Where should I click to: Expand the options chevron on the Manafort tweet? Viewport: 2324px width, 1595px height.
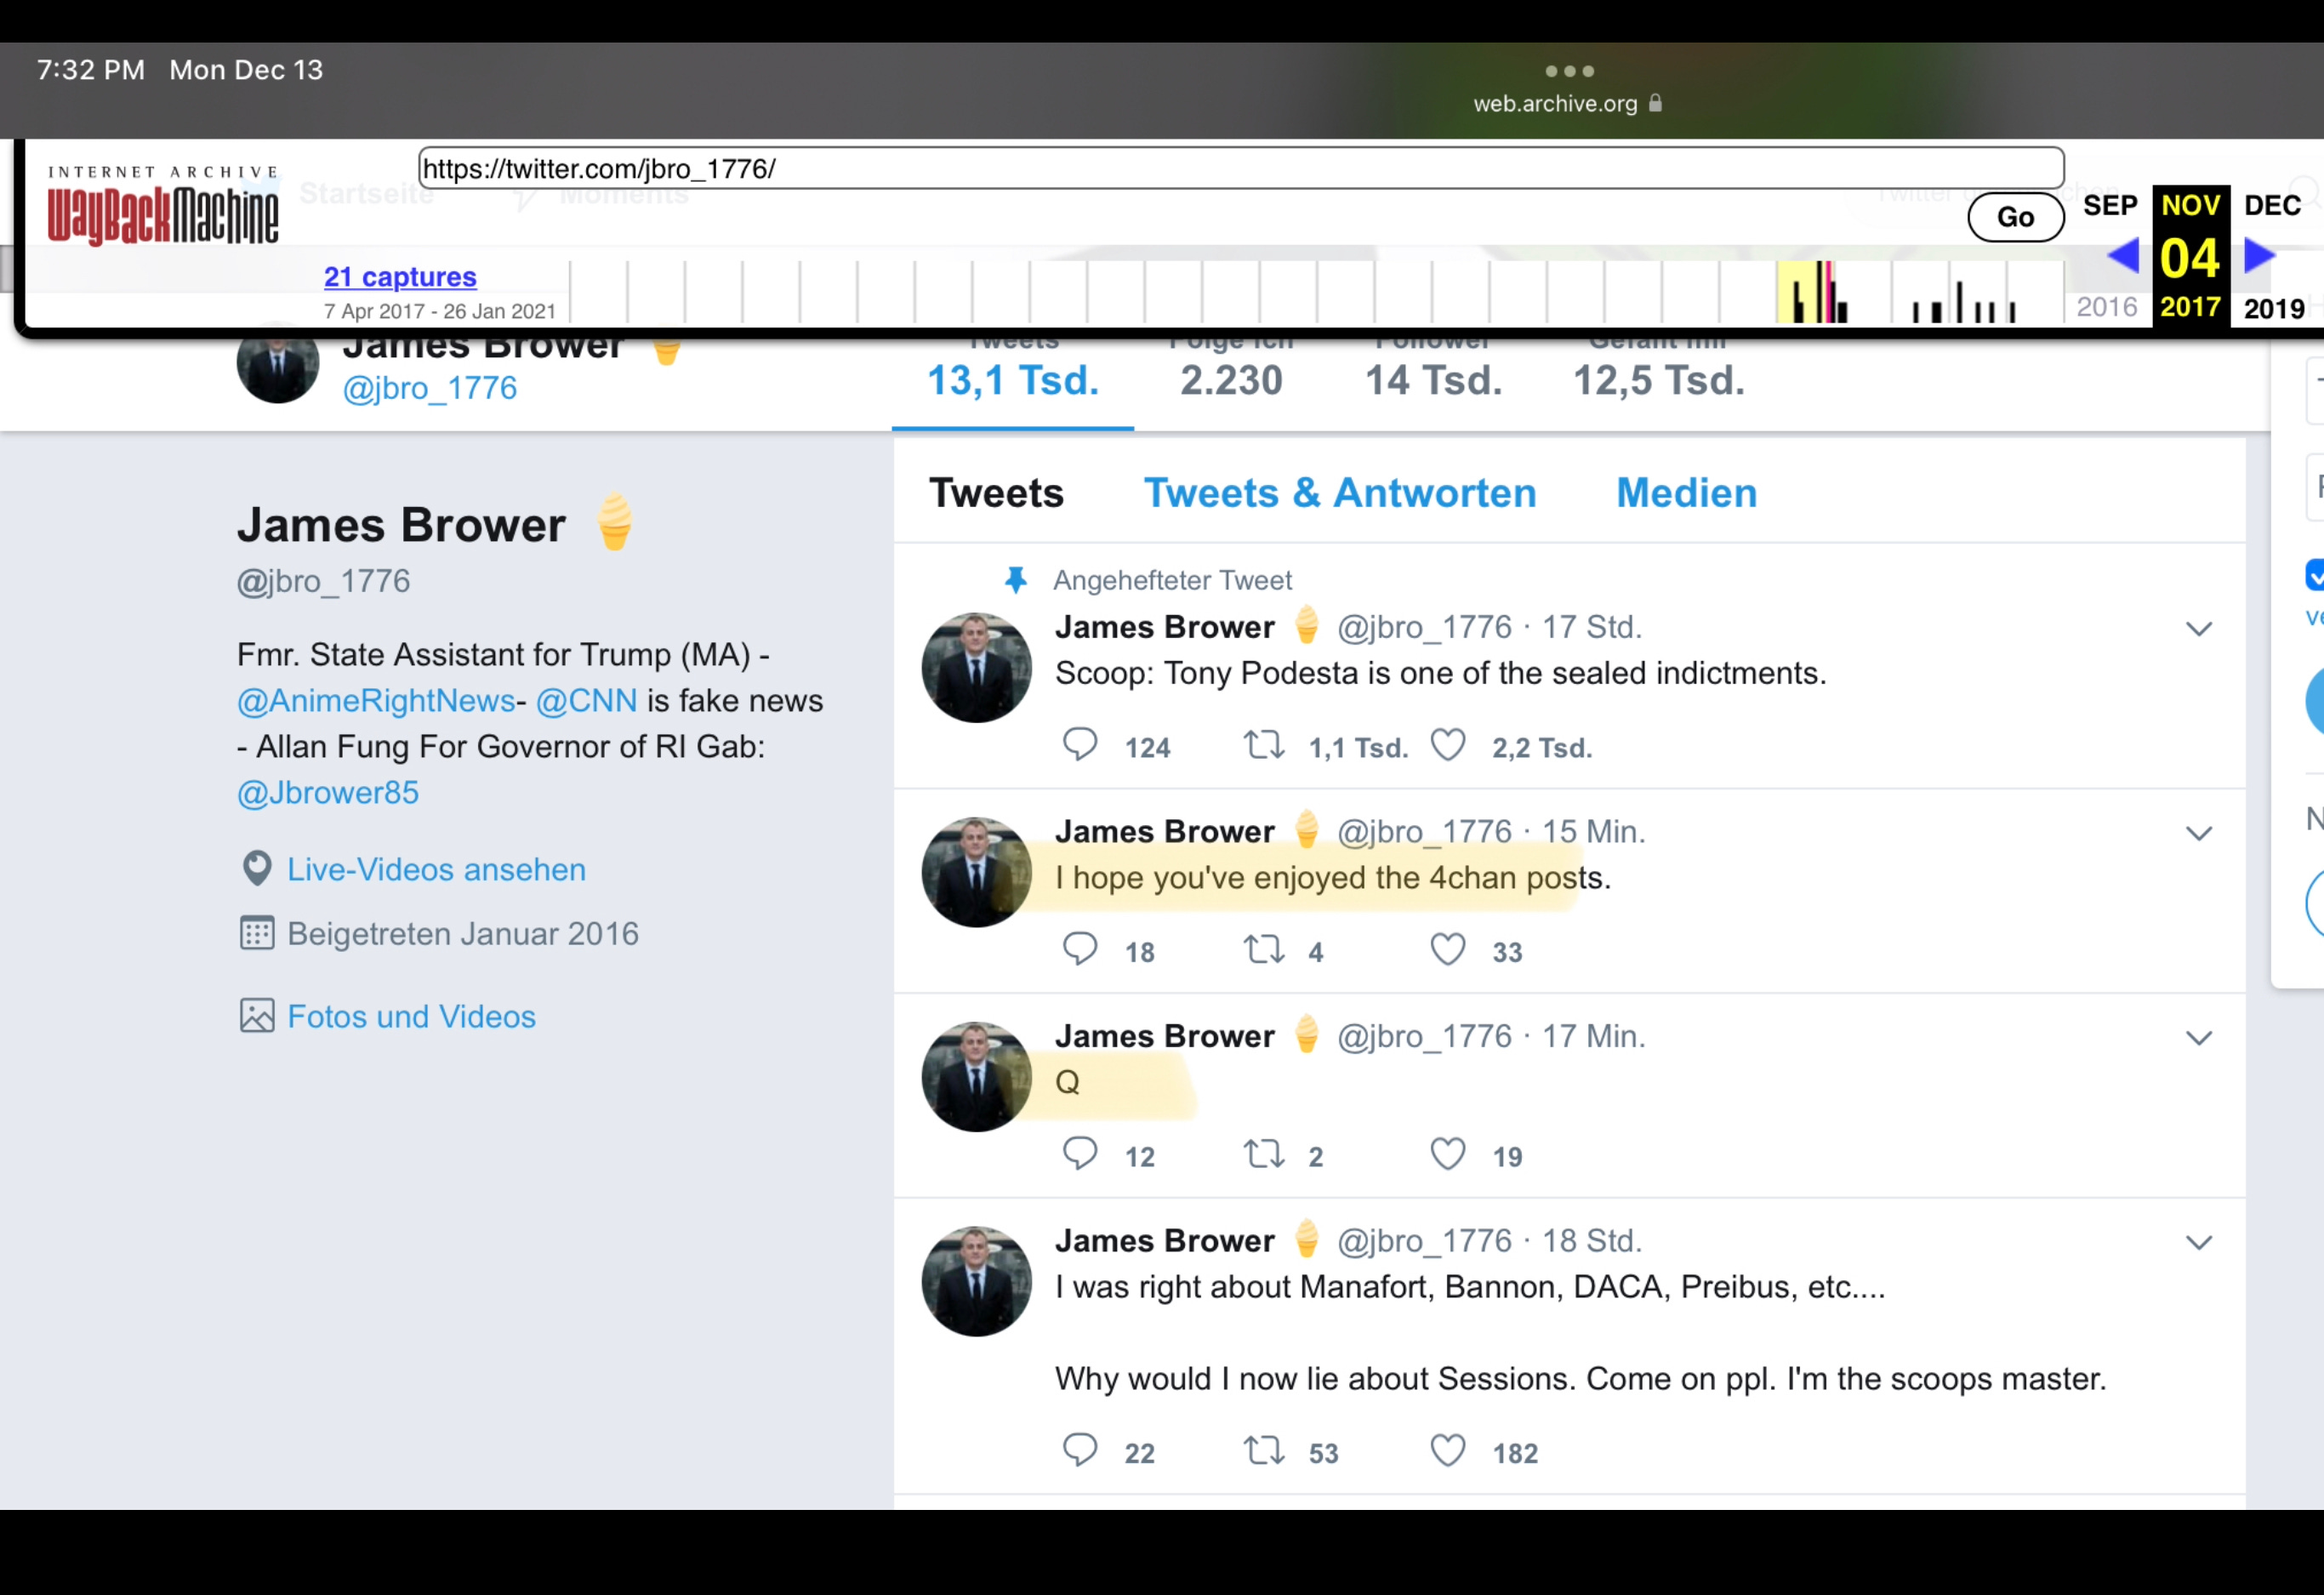click(x=2198, y=1243)
